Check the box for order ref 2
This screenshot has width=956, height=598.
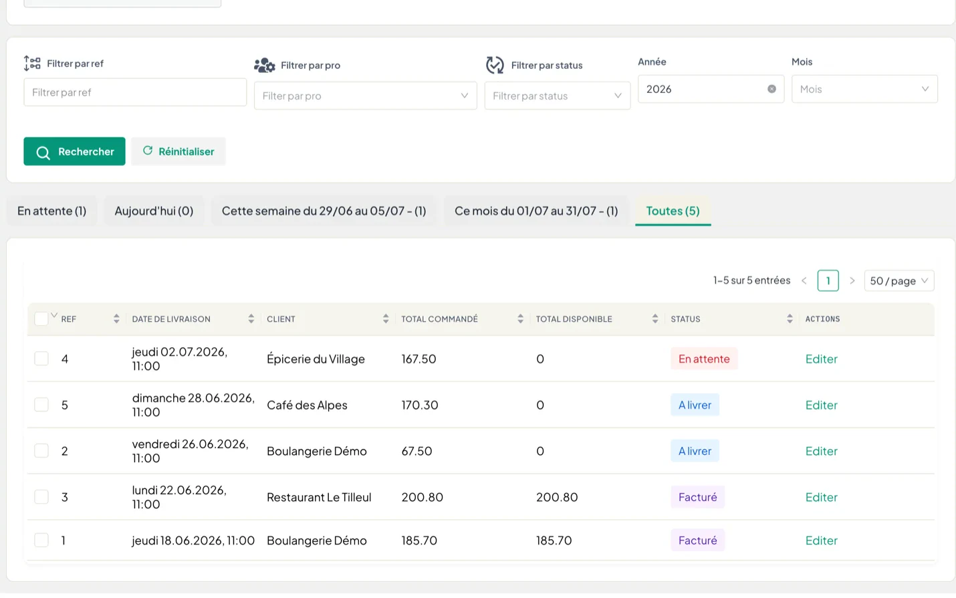pyautogui.click(x=41, y=451)
